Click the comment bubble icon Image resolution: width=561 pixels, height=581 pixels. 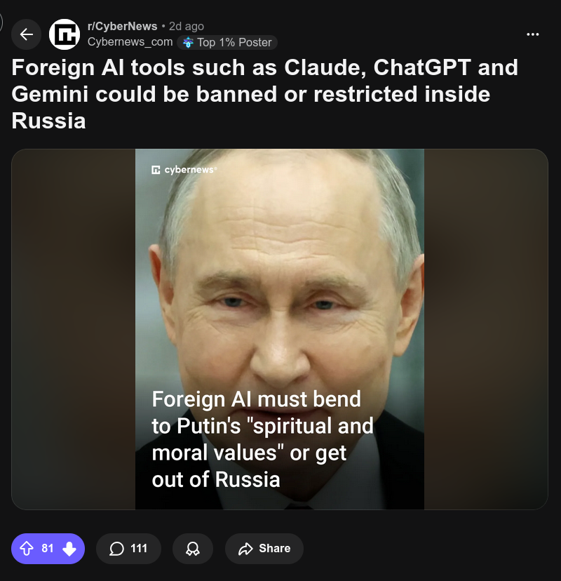[116, 549]
